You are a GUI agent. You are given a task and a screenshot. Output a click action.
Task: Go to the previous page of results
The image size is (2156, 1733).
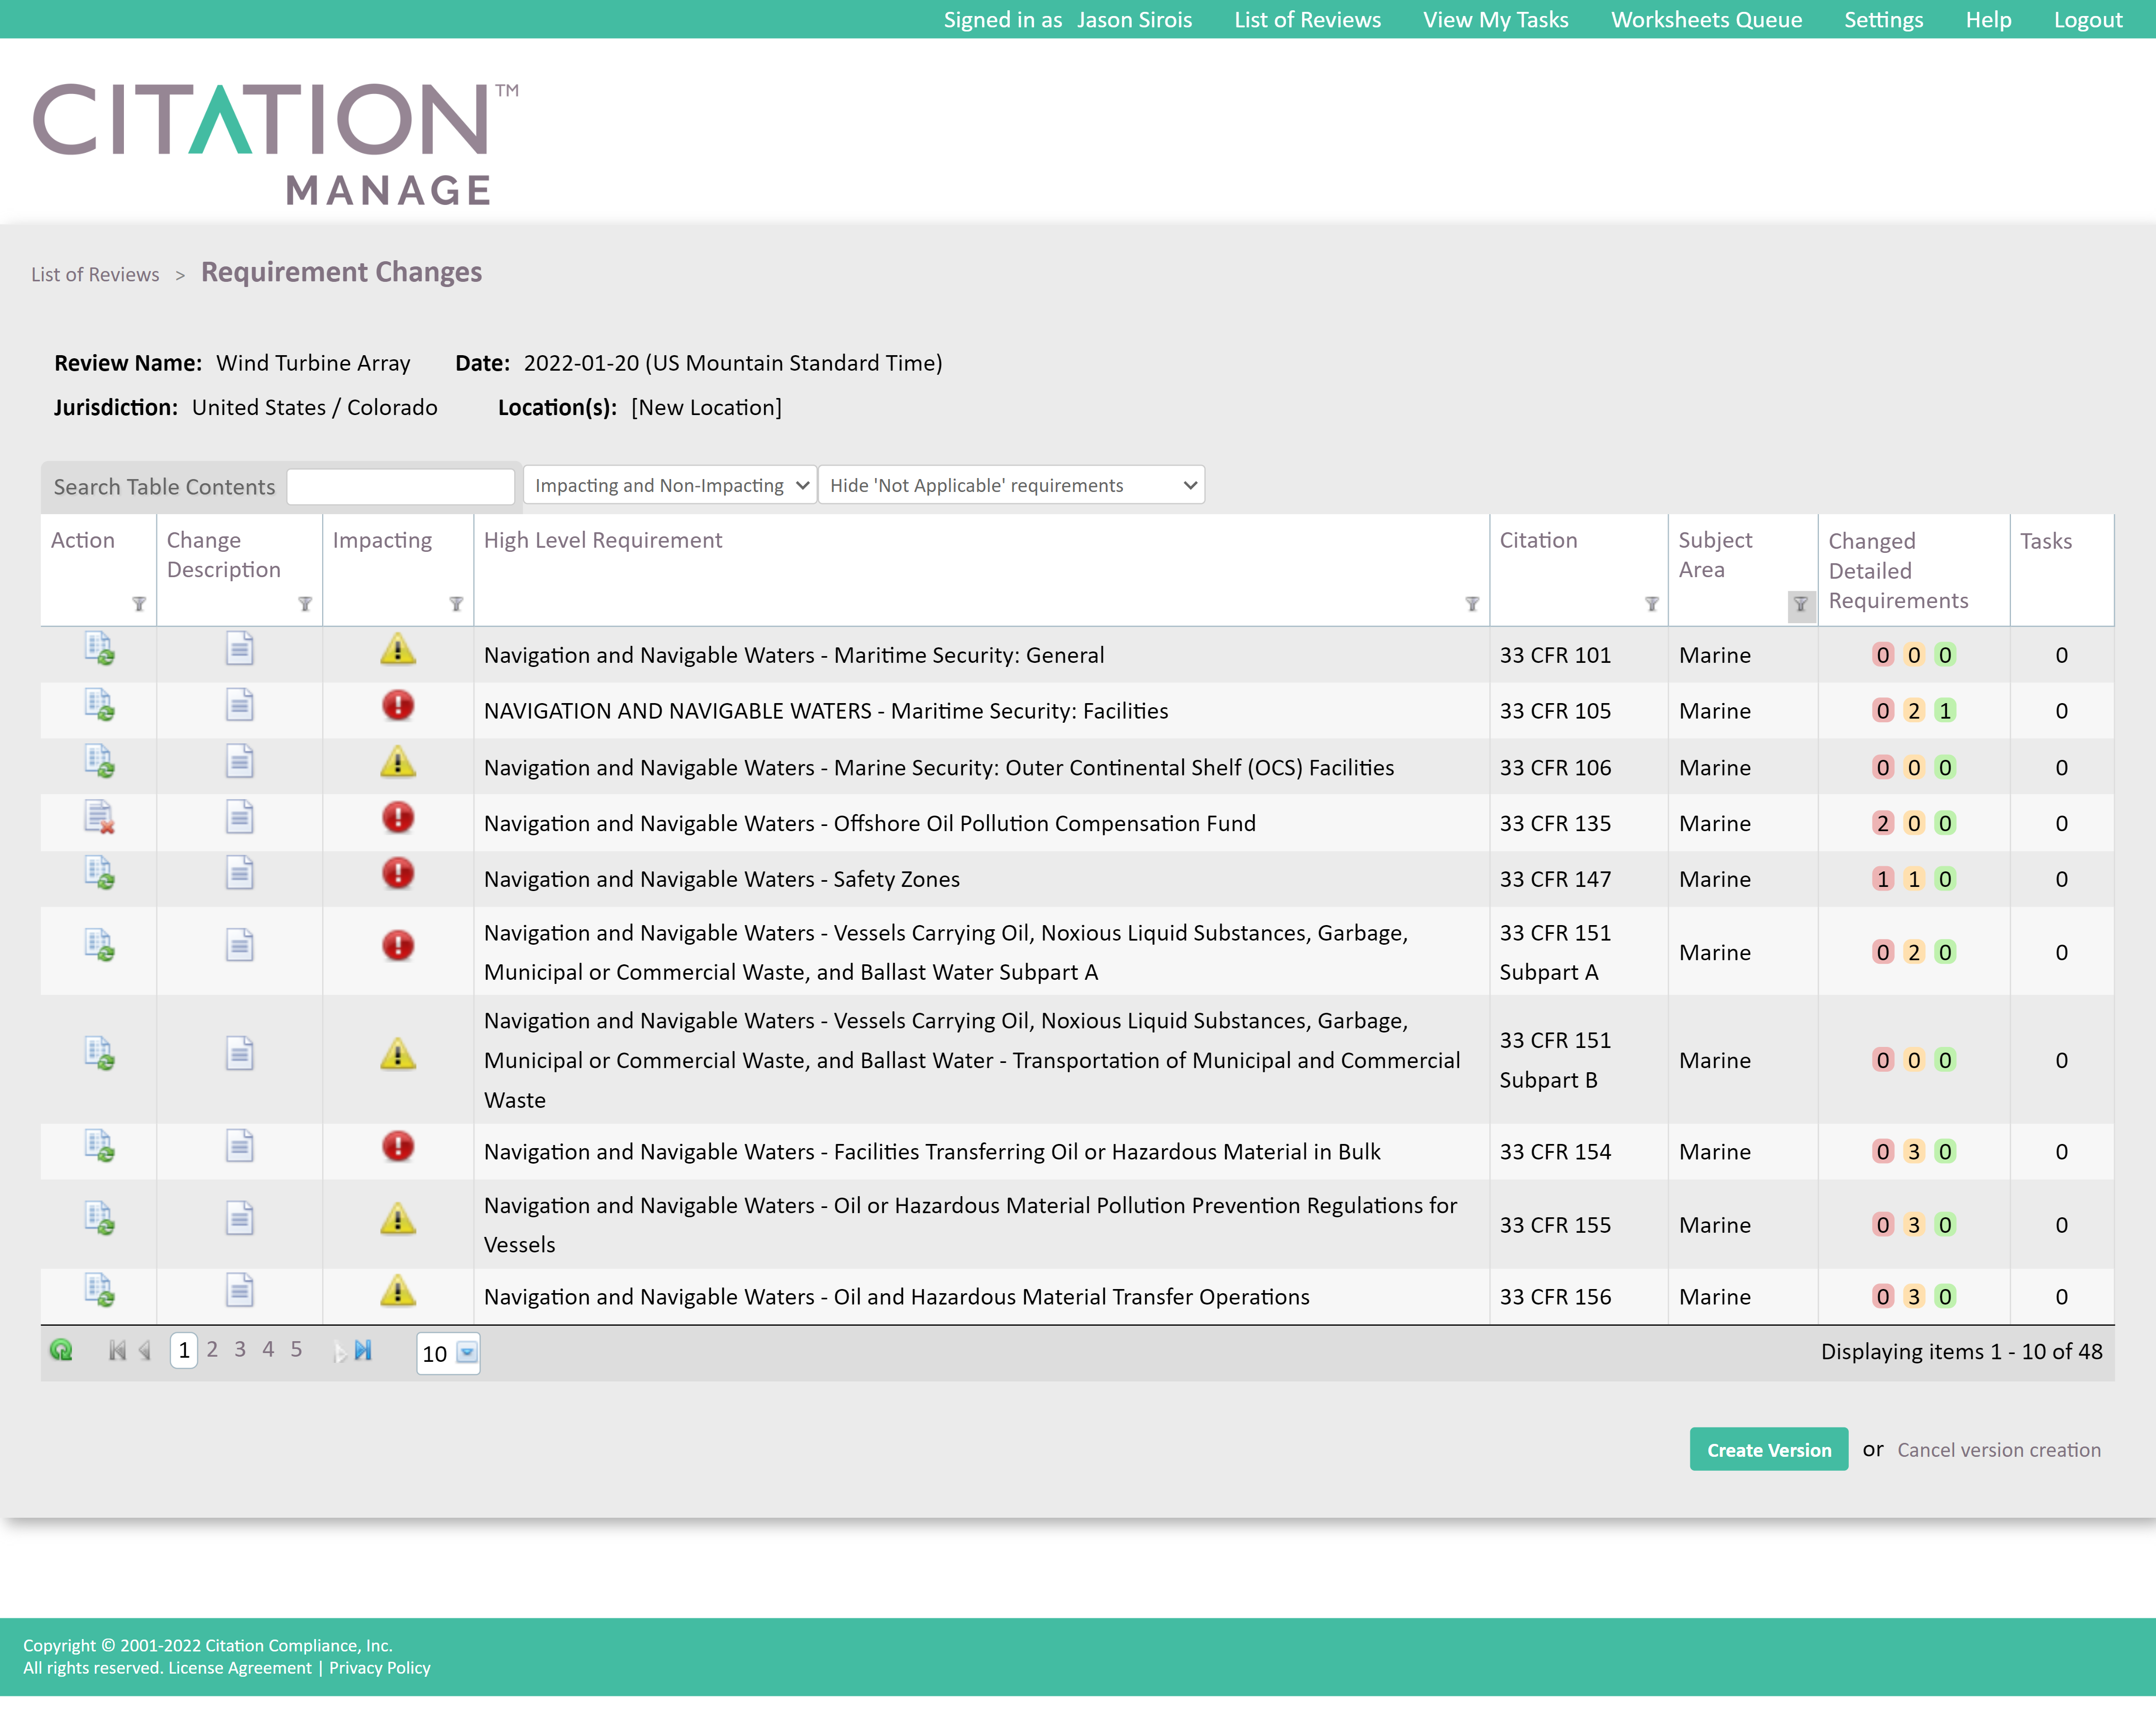[x=146, y=1351]
